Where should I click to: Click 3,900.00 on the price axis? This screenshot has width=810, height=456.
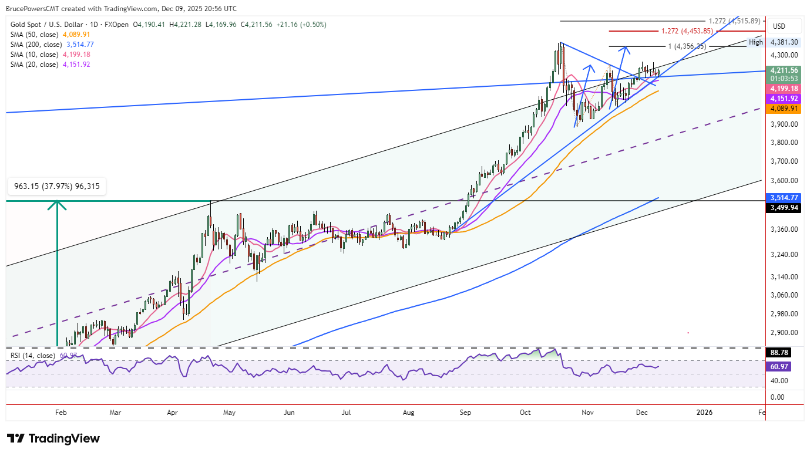coord(784,124)
